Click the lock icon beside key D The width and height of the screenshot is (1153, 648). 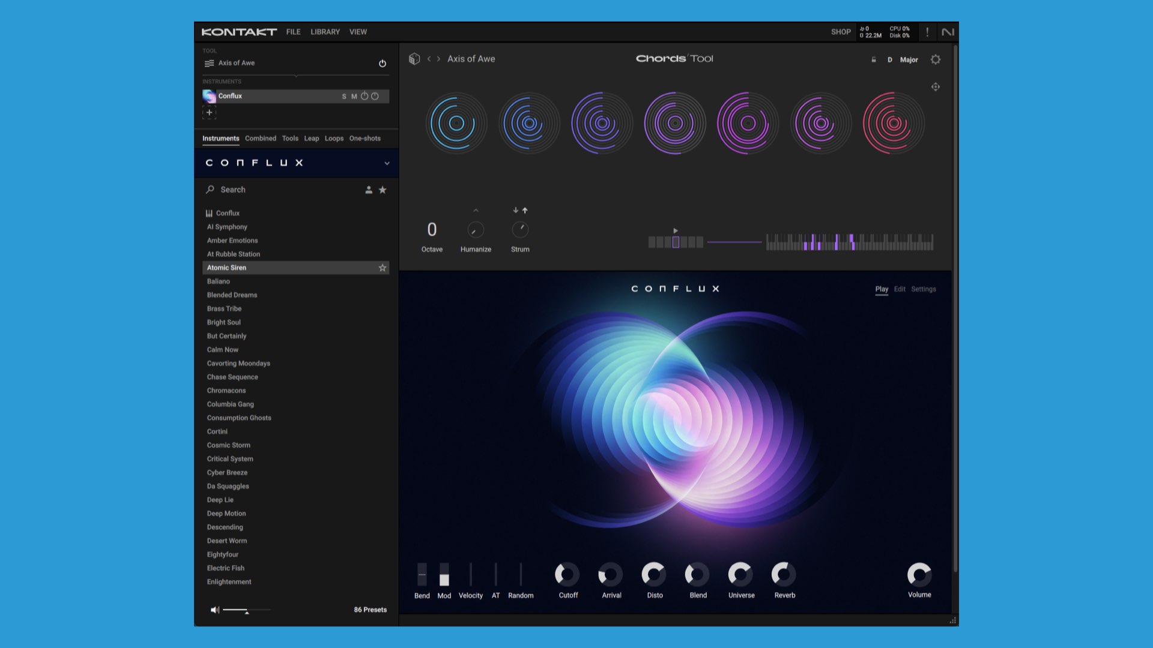(x=874, y=60)
